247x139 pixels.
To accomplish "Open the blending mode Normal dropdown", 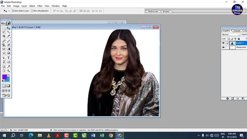I will (x=231, y=34).
